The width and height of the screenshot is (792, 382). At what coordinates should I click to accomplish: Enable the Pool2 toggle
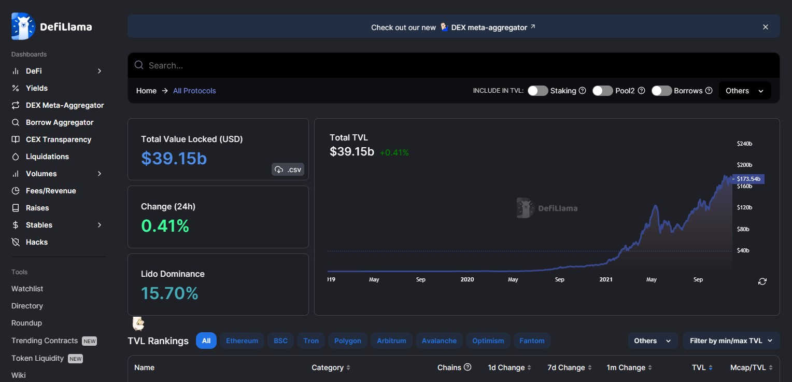(x=602, y=91)
